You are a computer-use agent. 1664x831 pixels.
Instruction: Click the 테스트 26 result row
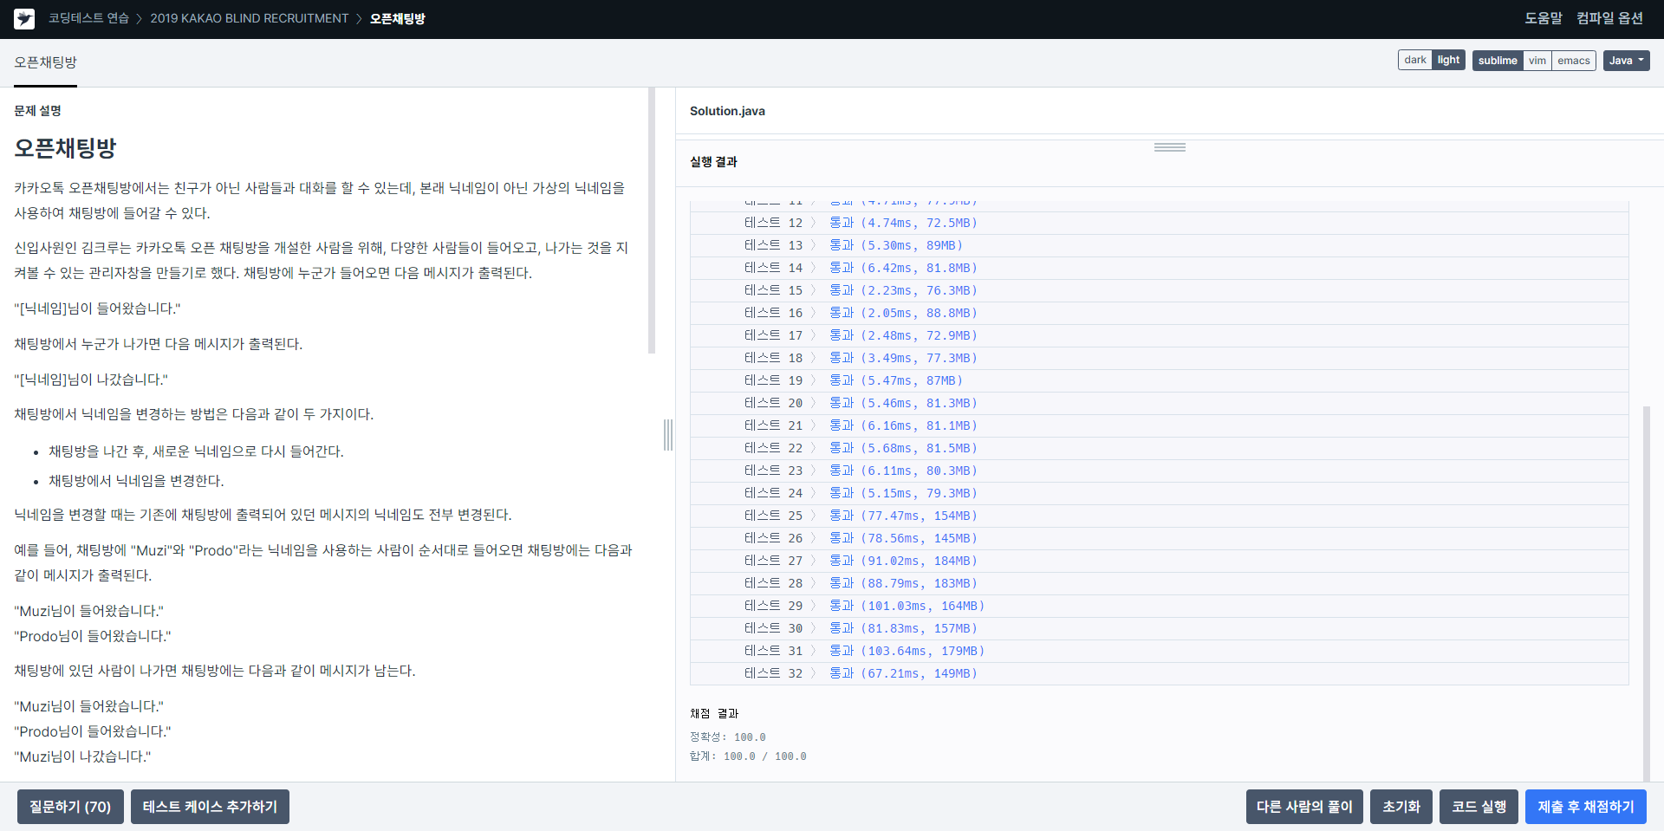coord(1160,538)
